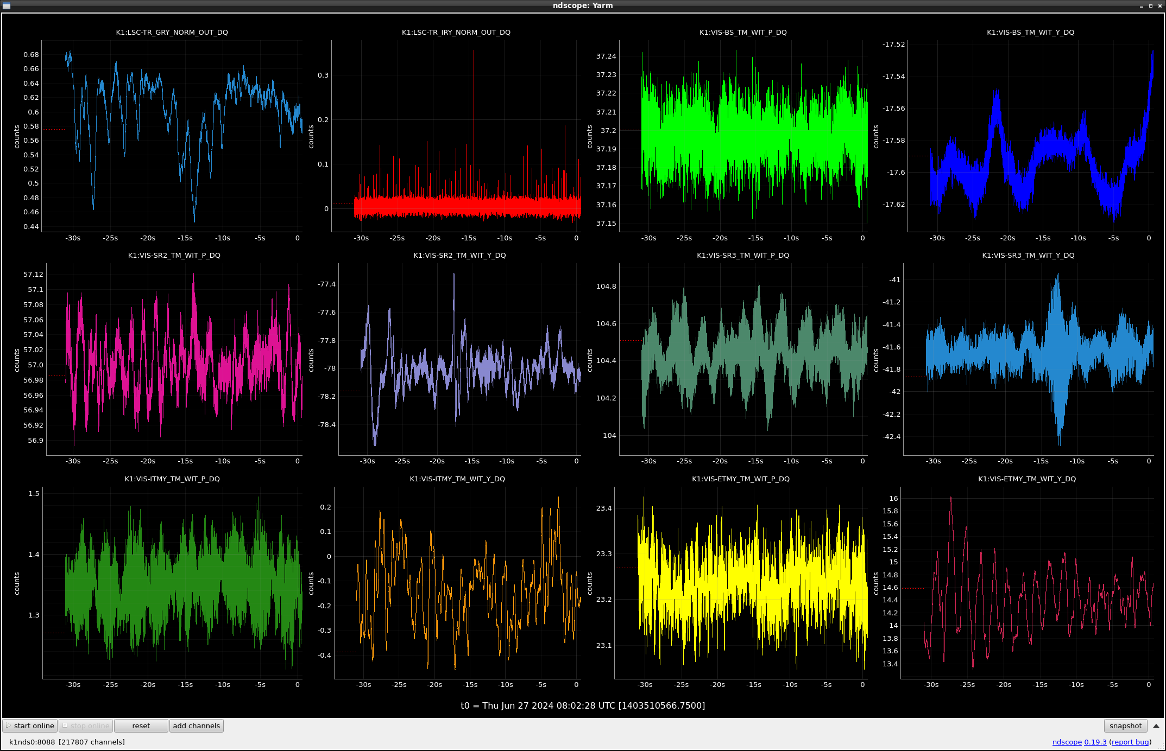
Task: Select the K1:LSC-TR_IRY_NORM_OUT_DQ plot title
Action: point(456,32)
